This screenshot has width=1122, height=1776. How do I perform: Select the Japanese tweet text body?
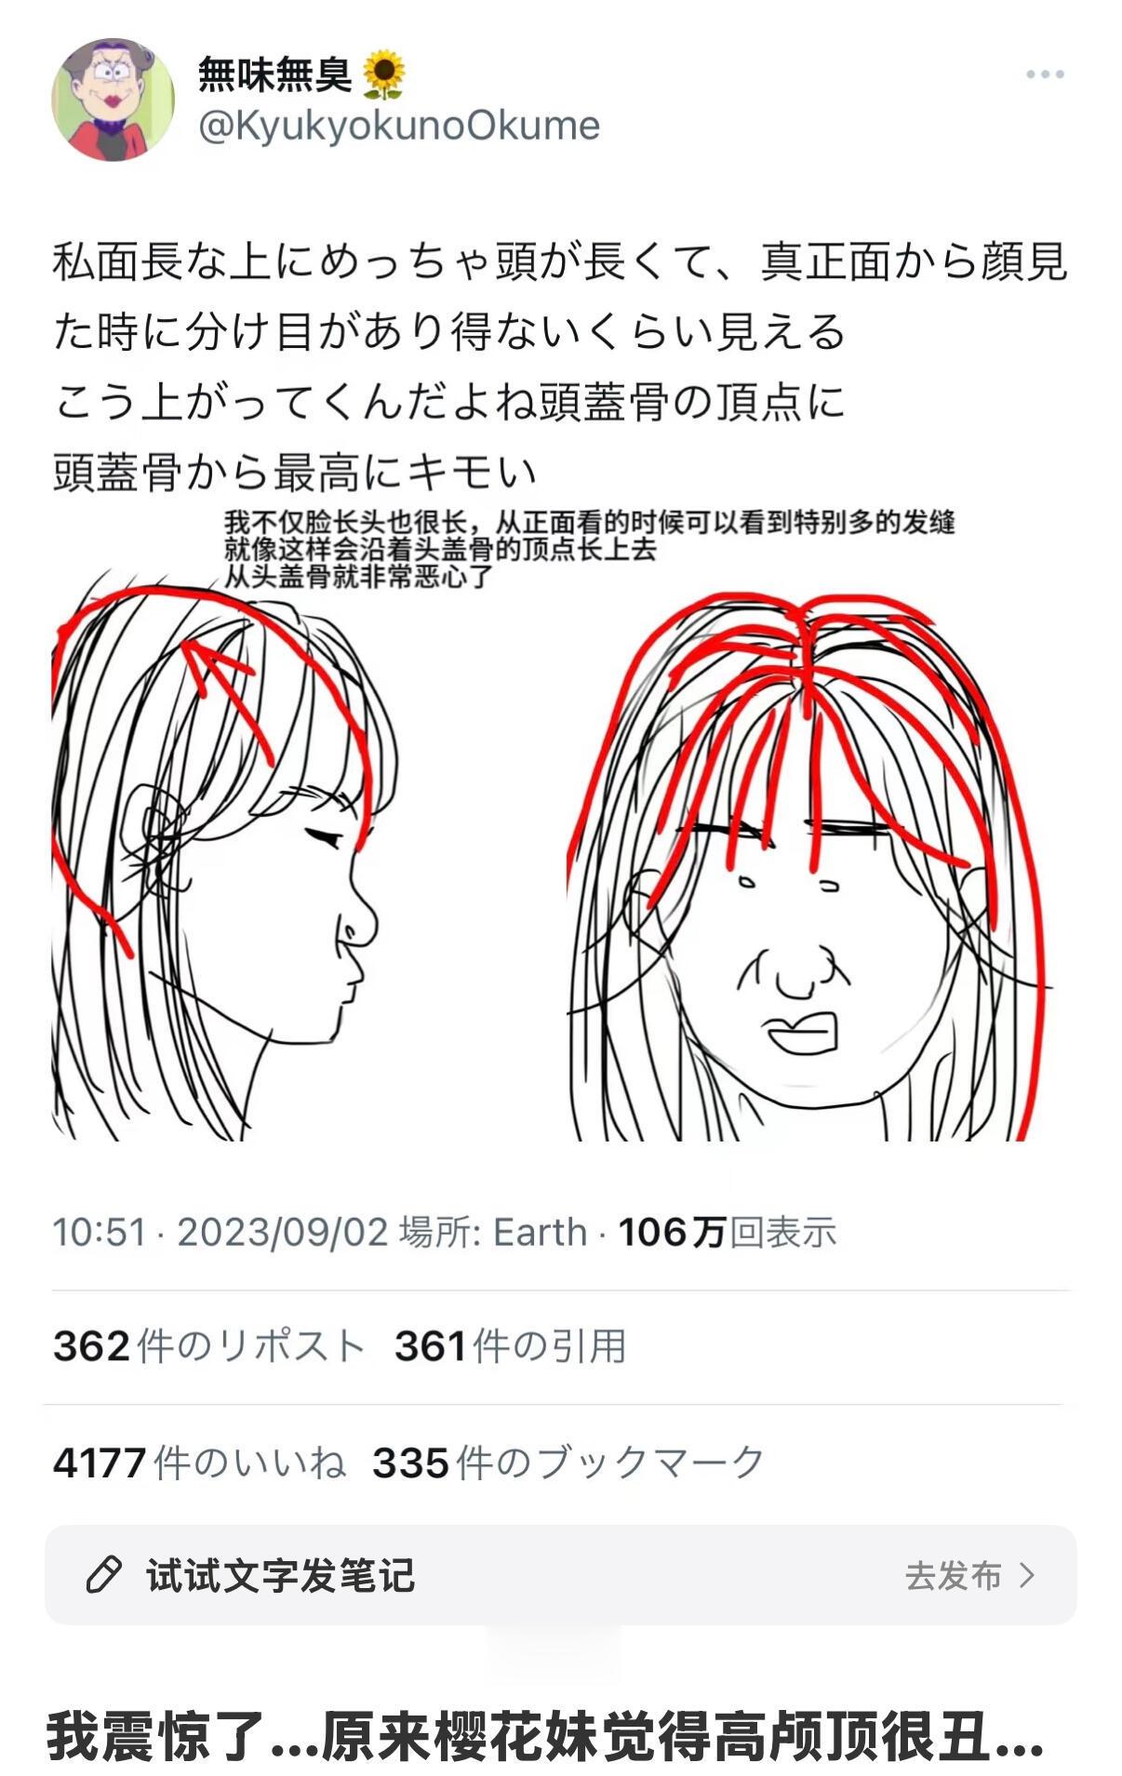560,367
